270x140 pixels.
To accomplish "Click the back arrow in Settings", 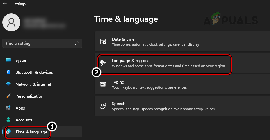I will pyautogui.click(x=5, y=4).
